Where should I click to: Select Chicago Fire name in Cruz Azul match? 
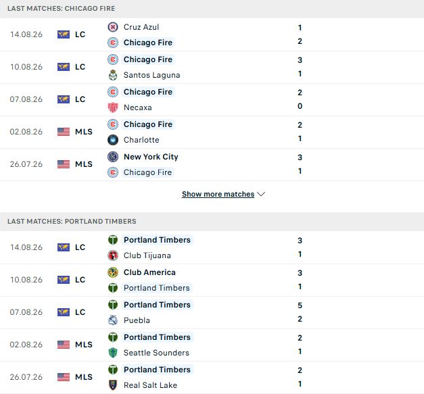tap(148, 43)
